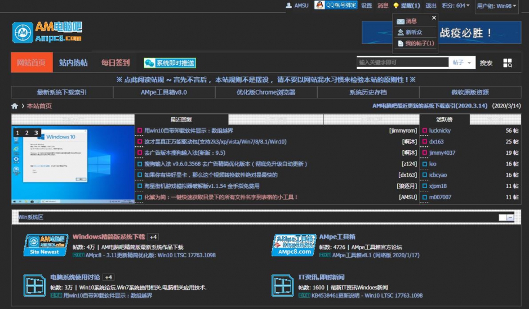Open the 积分: 604 dropdown
This screenshot has height=309, width=529.
click(x=455, y=6)
